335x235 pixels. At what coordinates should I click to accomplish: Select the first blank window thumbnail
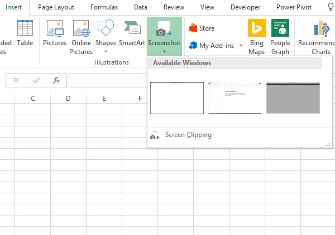(x=177, y=98)
